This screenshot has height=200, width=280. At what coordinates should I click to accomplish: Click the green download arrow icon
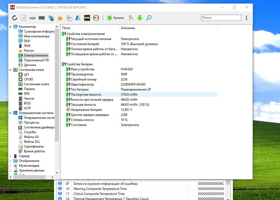click(x=140, y=18)
